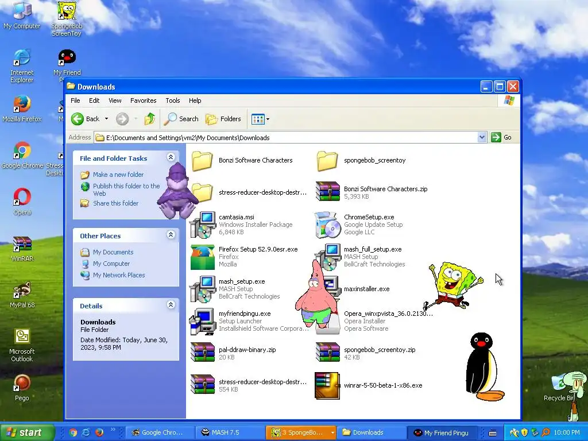
Task: Select the Bonzi Software Characters.zip archive
Action: coord(372,192)
